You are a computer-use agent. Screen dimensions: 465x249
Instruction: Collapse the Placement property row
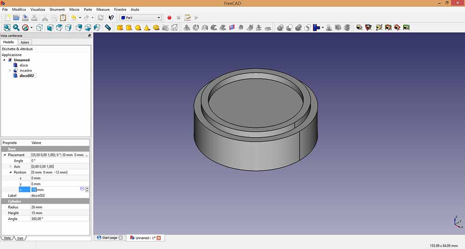[5, 155]
